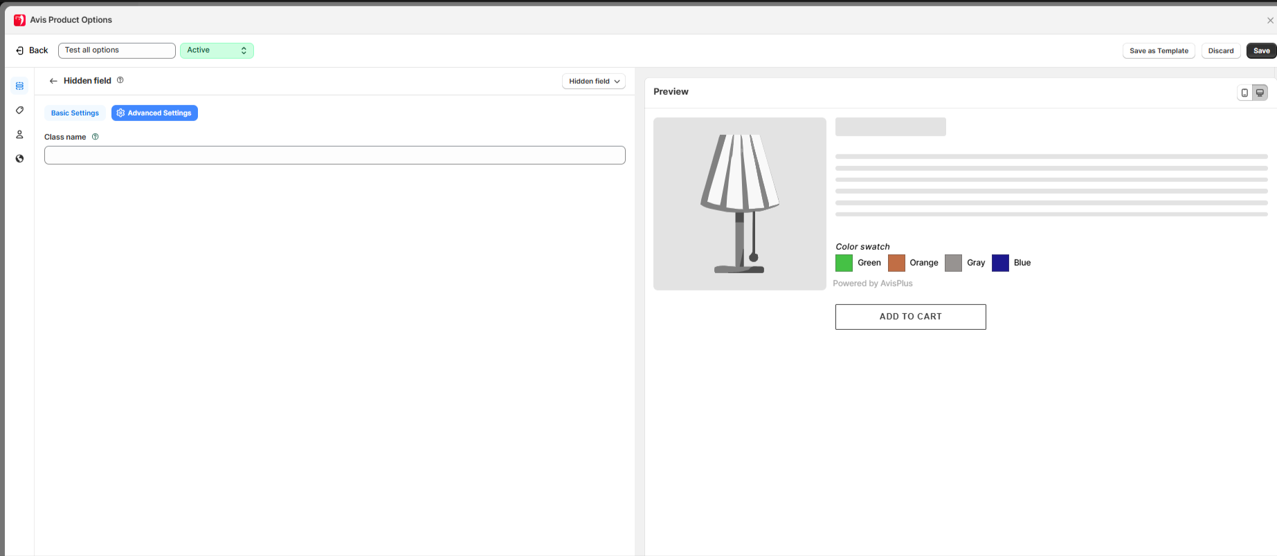Image resolution: width=1277 pixels, height=556 pixels.
Task: Click the help icon next to Hidden field
Action: click(x=120, y=80)
